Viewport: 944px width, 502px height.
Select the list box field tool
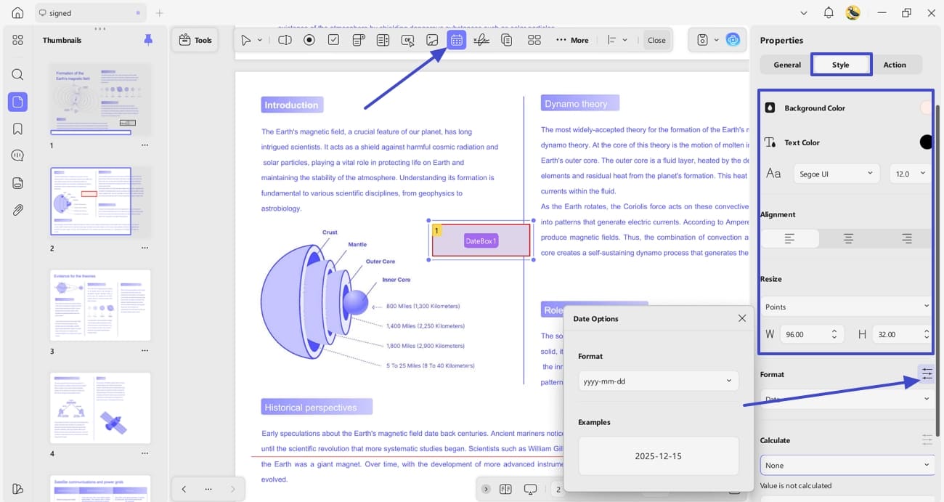click(x=383, y=40)
